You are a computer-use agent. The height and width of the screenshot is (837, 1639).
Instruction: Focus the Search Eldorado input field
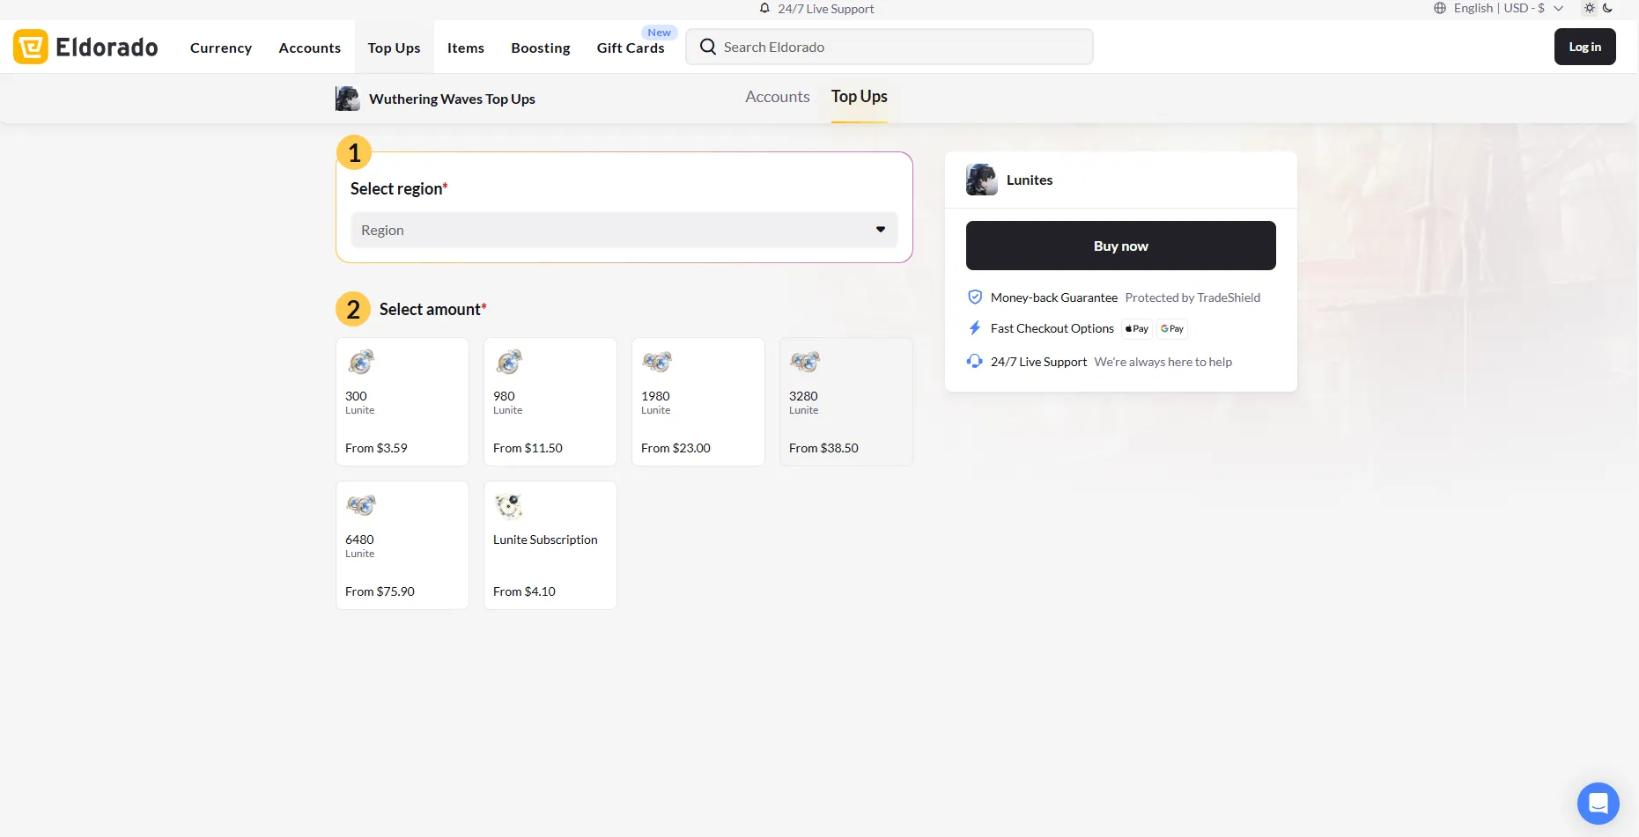(x=890, y=47)
